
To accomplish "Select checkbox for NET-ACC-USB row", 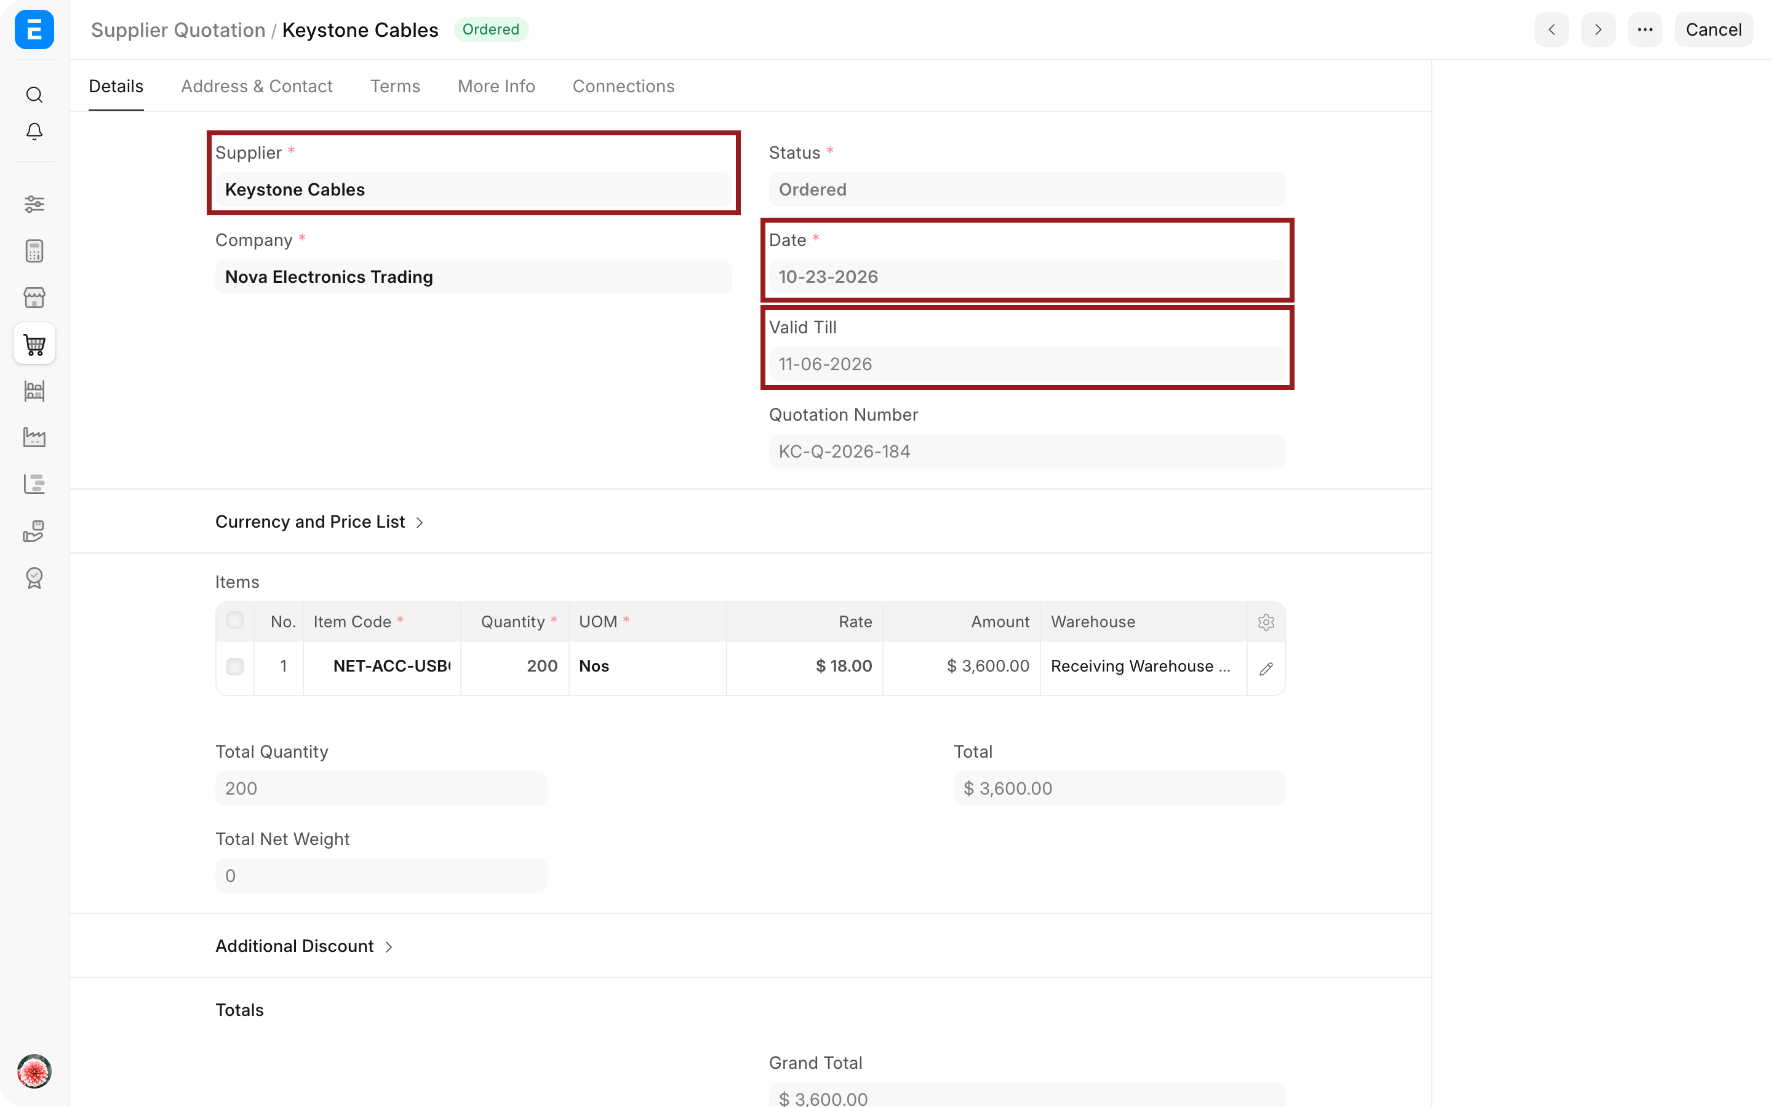I will click(x=235, y=666).
